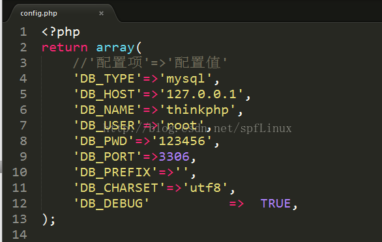Click the 'DB_CHARSET' key

(x=119, y=188)
